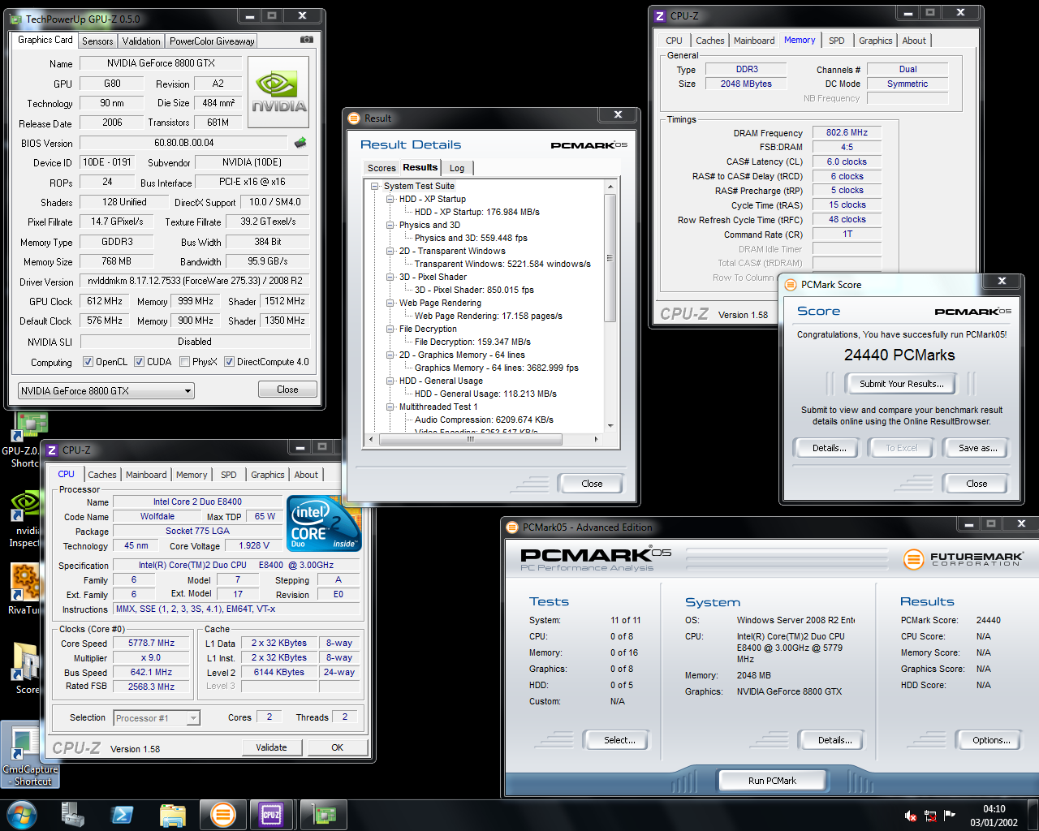Open the Log tab in Result window
Screen dimensions: 1039x831
pyautogui.click(x=457, y=168)
